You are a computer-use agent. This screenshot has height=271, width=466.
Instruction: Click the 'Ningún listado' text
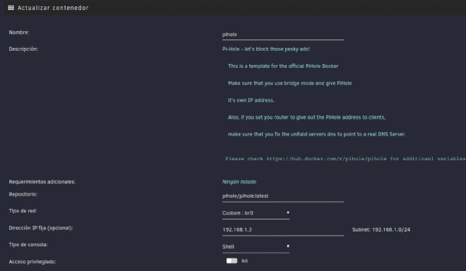239,182
